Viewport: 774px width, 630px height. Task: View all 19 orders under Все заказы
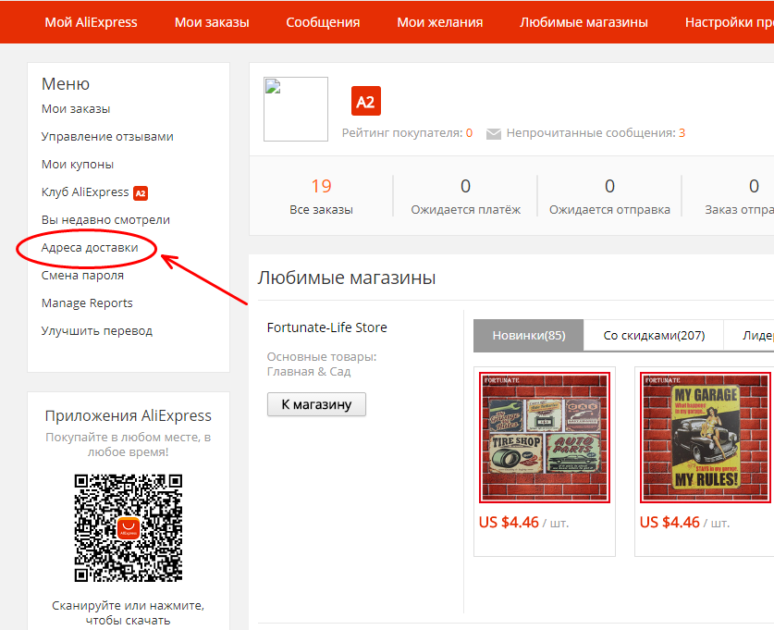(322, 196)
